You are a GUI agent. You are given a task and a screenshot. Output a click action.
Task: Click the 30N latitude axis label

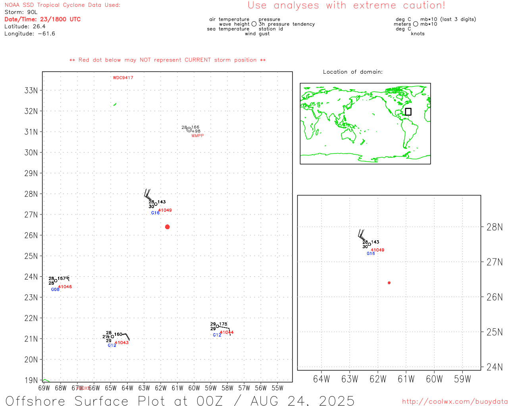pos(31,153)
